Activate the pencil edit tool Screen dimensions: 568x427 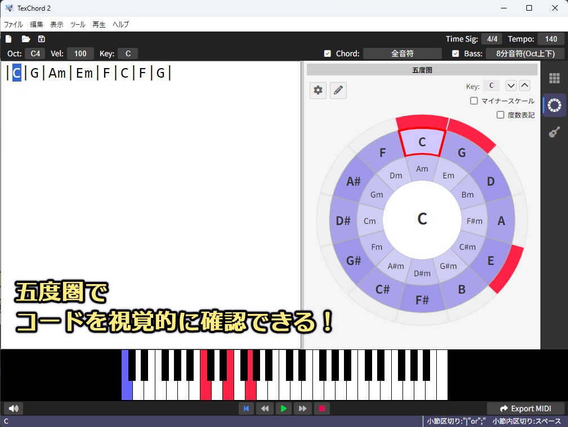[x=338, y=90]
